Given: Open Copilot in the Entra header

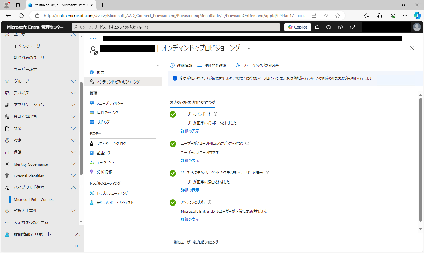Looking at the screenshot, I should [x=298, y=27].
